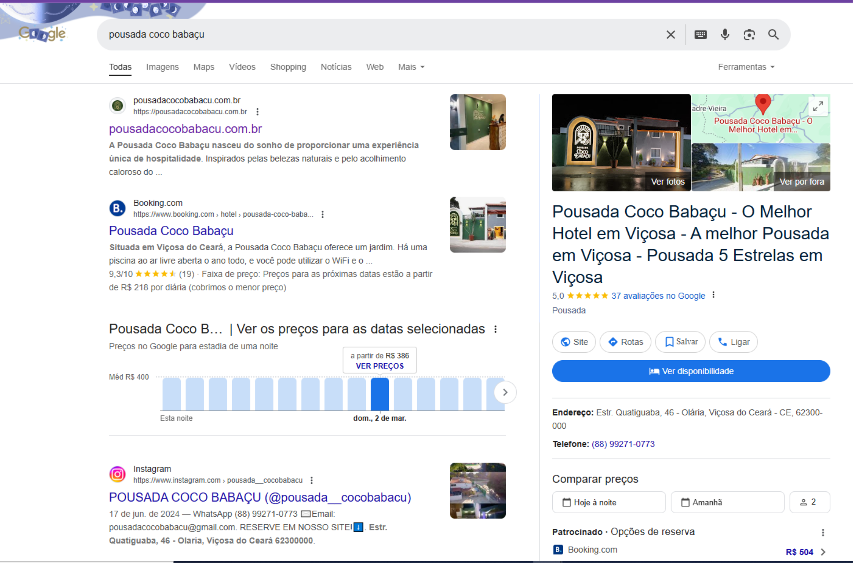Expand the Mais search tabs dropdown

click(411, 67)
